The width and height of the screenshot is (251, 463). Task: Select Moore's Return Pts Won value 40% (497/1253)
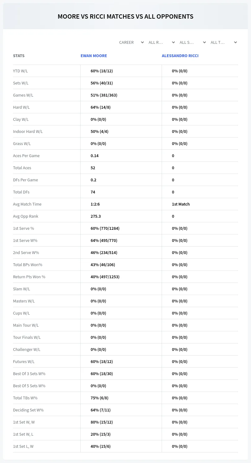(x=105, y=277)
